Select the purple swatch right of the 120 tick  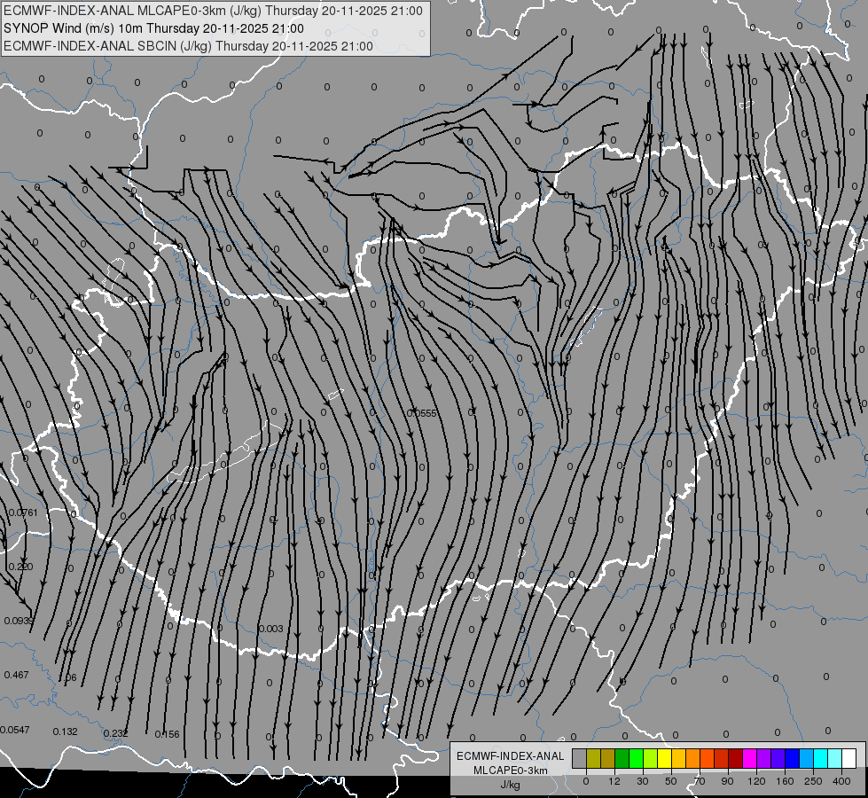(764, 758)
